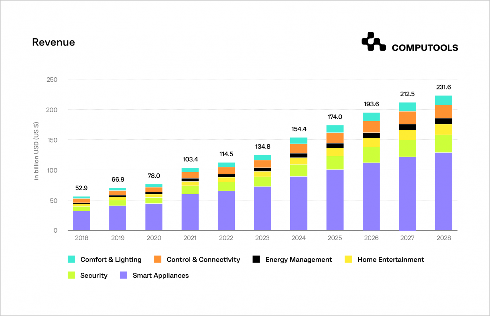Click the 2021 x-axis label
The image size is (490, 316).
[190, 238]
